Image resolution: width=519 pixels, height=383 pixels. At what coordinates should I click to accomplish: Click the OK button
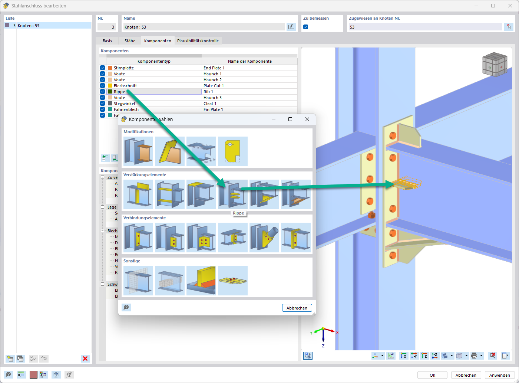click(x=432, y=375)
